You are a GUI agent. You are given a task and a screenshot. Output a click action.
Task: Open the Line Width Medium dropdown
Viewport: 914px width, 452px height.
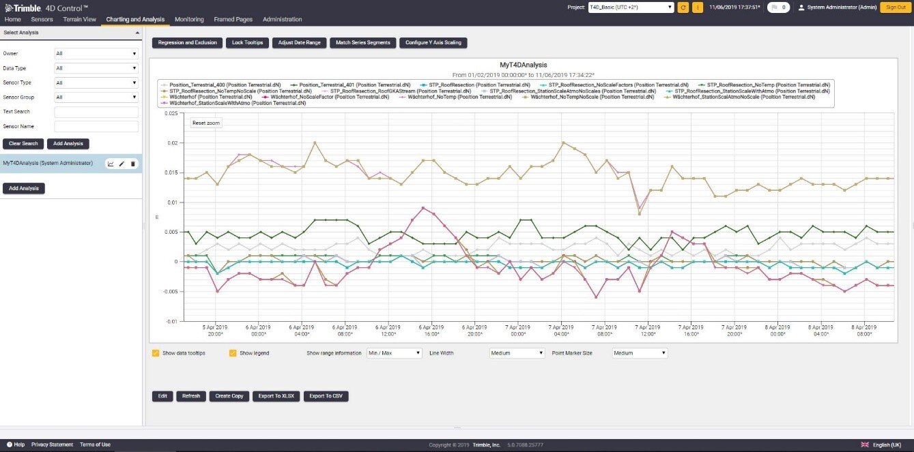click(517, 353)
